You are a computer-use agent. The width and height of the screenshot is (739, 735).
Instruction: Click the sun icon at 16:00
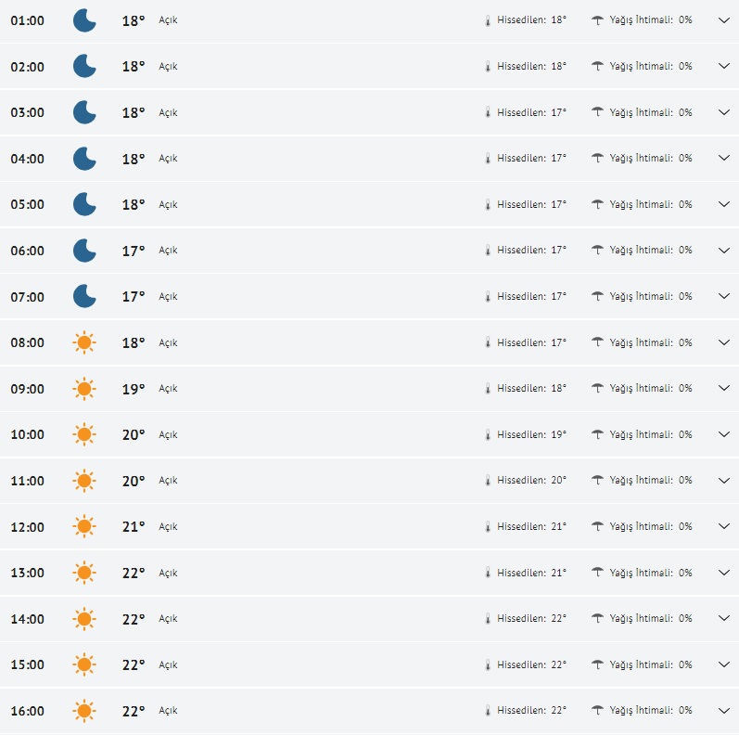tap(84, 711)
